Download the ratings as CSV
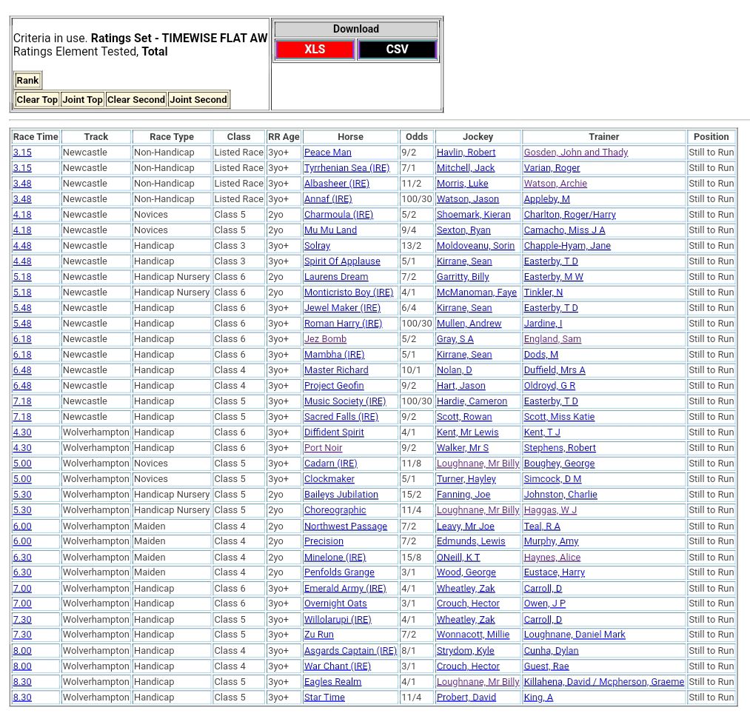The height and width of the screenshot is (719, 750). point(397,50)
